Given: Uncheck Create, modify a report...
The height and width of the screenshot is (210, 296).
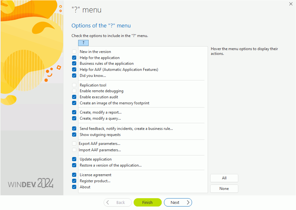Looking at the screenshot, I should coord(74,112).
